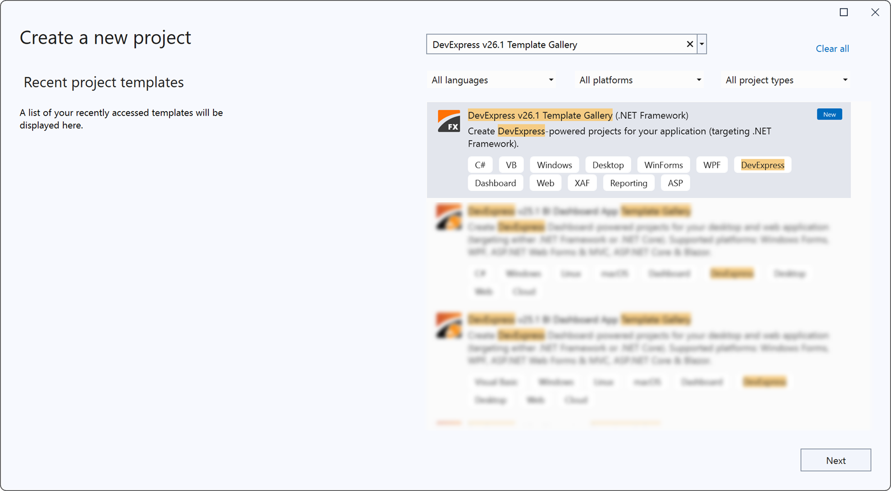Open the search history dropdown arrow

702,44
